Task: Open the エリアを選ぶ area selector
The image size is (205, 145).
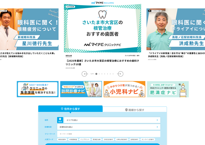Action: tap(112, 120)
